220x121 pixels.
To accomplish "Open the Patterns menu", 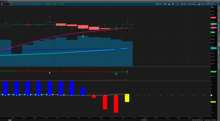I will (x=211, y=4).
